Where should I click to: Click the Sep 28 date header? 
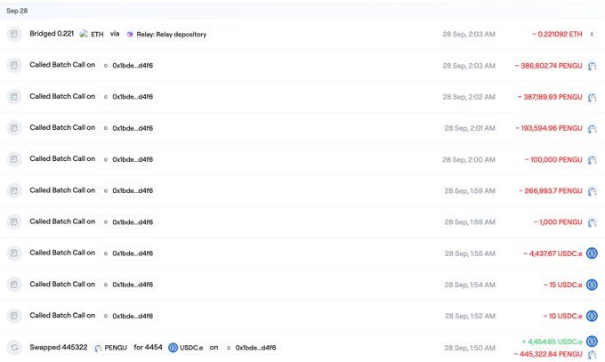tap(17, 11)
